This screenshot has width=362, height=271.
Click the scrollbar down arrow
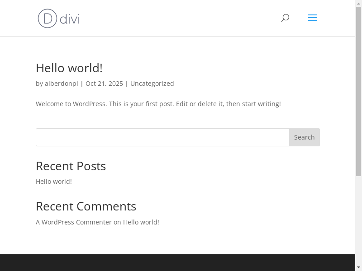pyautogui.click(x=358, y=267)
